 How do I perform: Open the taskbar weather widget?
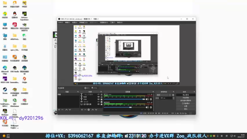(6, 136)
